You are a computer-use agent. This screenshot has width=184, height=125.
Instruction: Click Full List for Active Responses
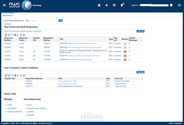[x=141, y=31]
